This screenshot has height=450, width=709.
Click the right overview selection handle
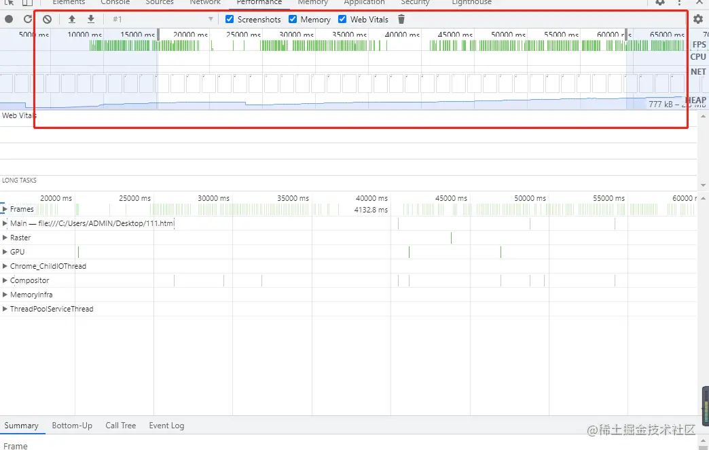[626, 35]
